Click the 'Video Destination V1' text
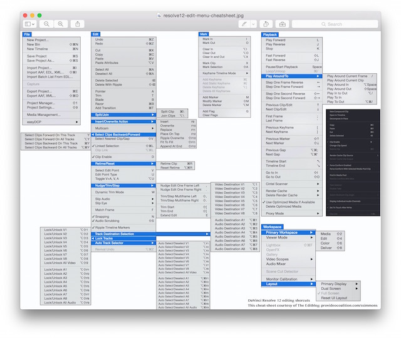 [230, 185]
